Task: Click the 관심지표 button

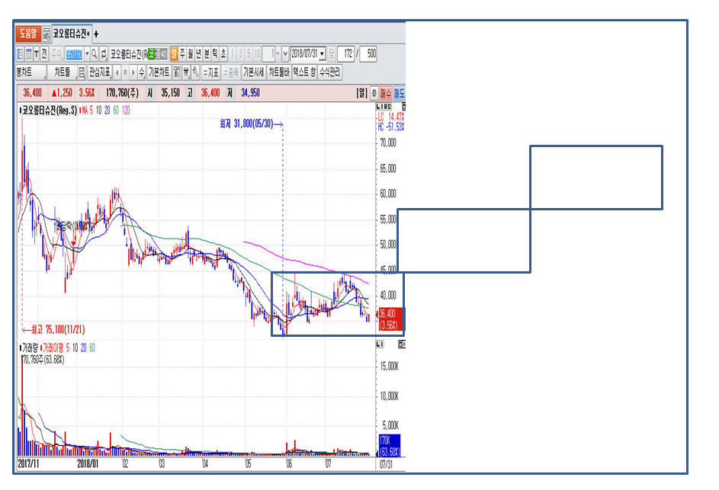Action: coord(99,72)
